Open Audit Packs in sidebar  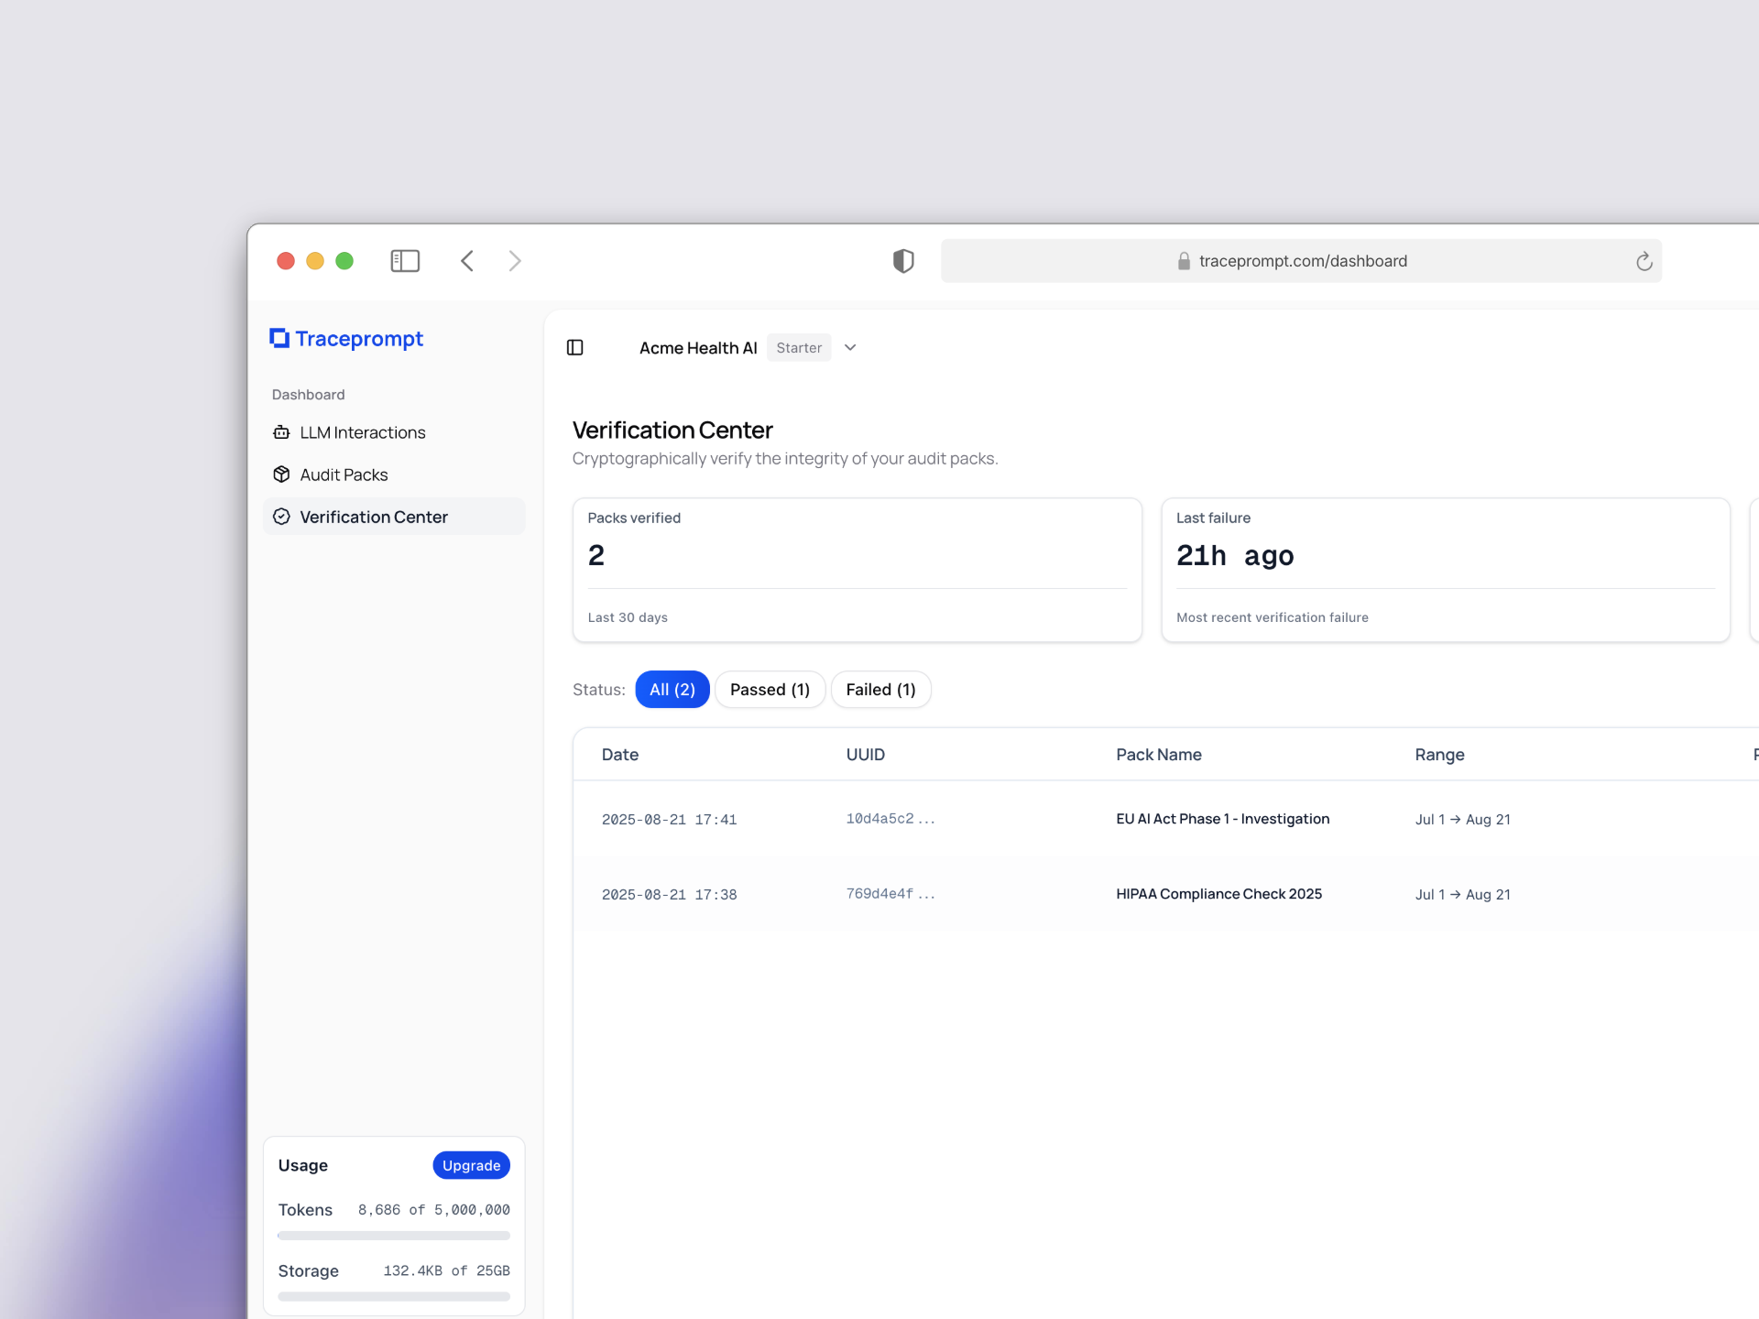[x=394, y=474]
